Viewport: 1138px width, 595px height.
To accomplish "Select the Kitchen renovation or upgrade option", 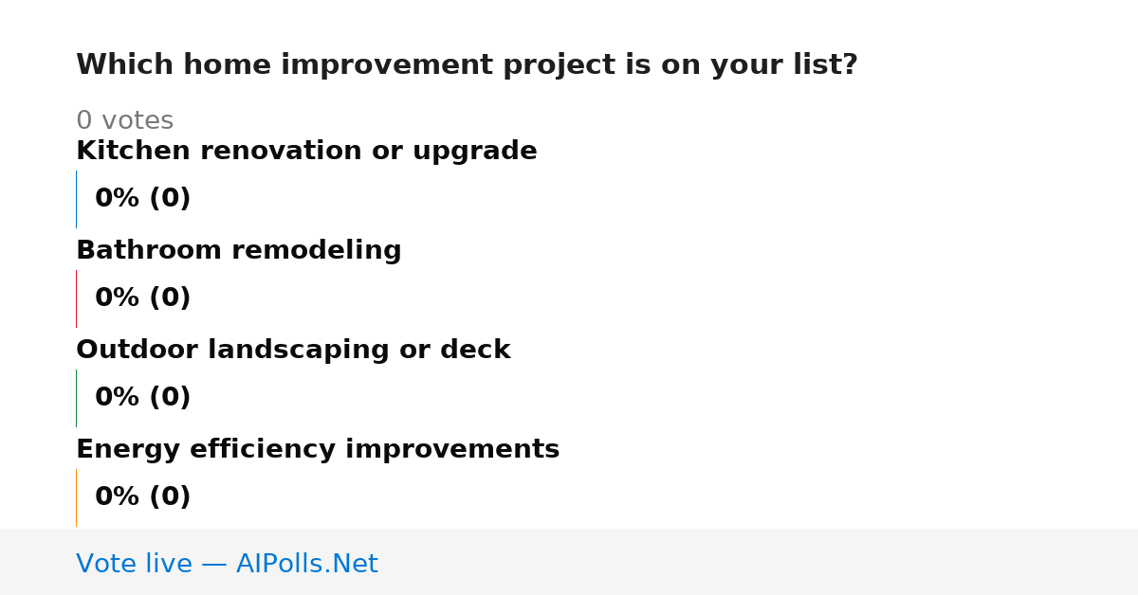I will (x=306, y=152).
